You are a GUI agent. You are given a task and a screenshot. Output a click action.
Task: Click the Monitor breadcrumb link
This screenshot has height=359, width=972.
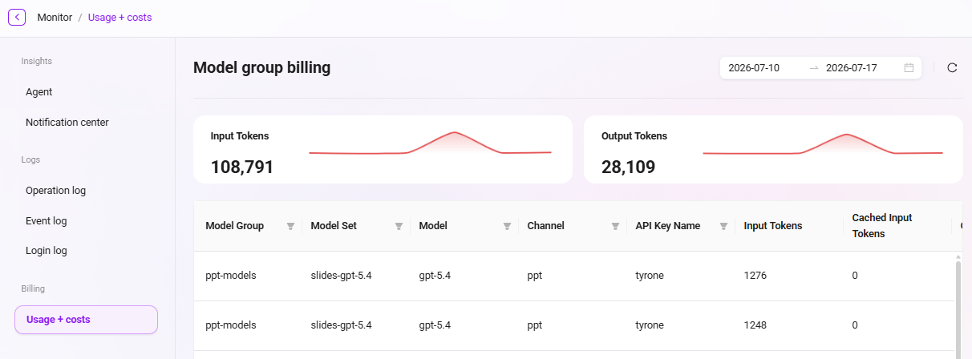pyautogui.click(x=55, y=17)
